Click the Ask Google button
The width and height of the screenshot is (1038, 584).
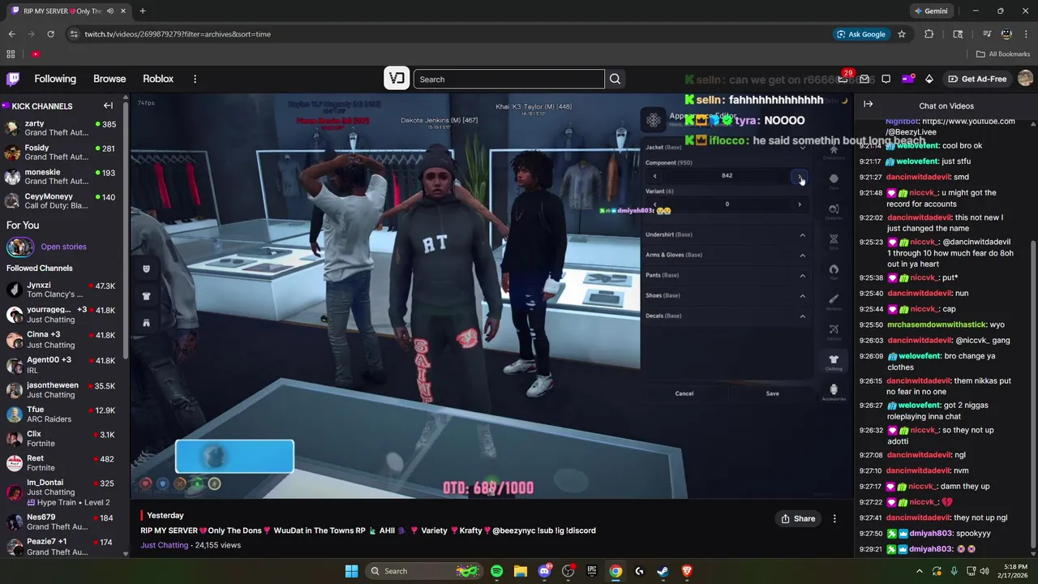click(861, 34)
